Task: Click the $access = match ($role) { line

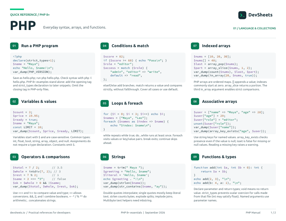Action: click(125, 68)
